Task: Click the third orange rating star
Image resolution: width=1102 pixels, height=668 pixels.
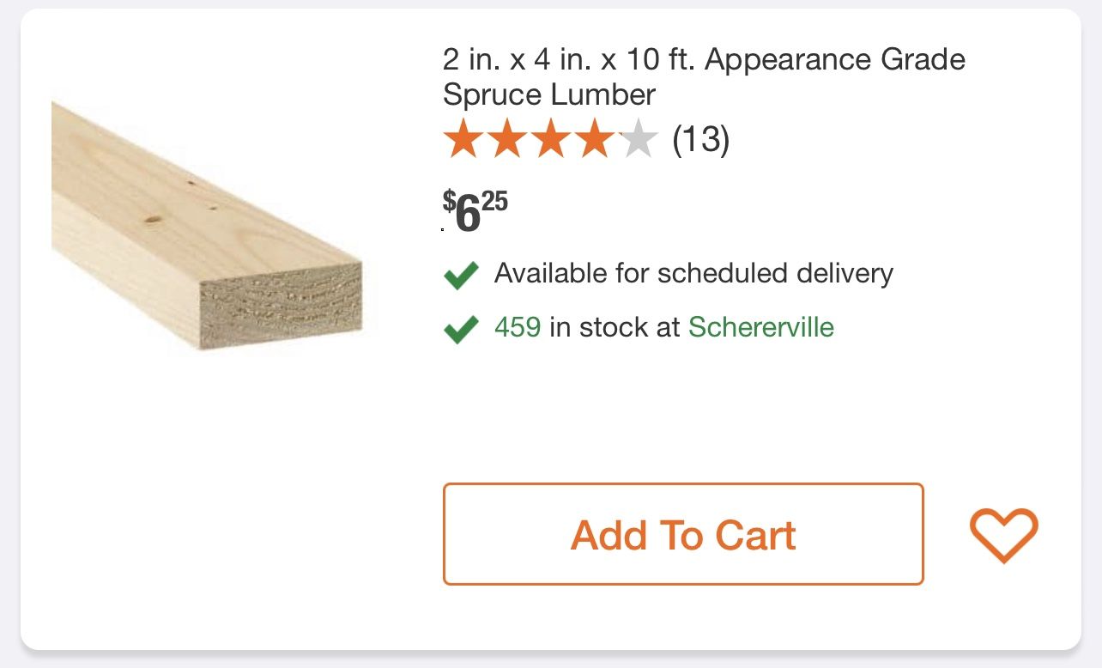Action: tap(551, 140)
